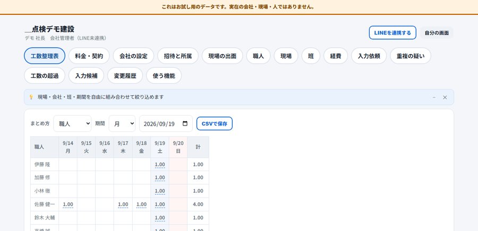
Task: Open the 期間 dropdown showing 月
Action: click(x=122, y=123)
